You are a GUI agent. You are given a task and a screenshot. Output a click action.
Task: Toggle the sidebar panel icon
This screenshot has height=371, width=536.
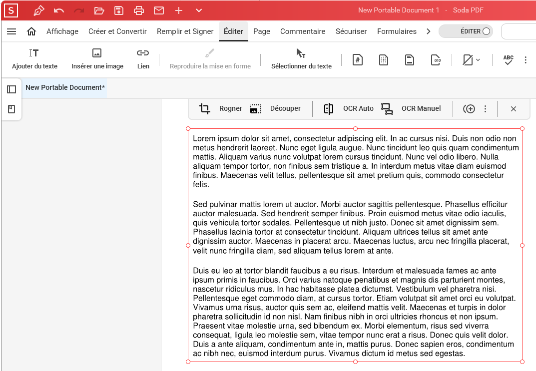tap(11, 89)
